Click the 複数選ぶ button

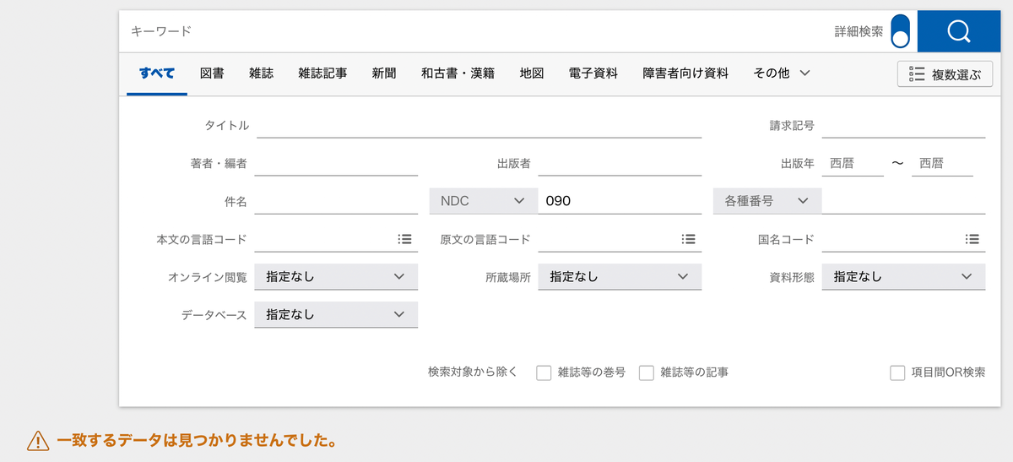point(945,74)
